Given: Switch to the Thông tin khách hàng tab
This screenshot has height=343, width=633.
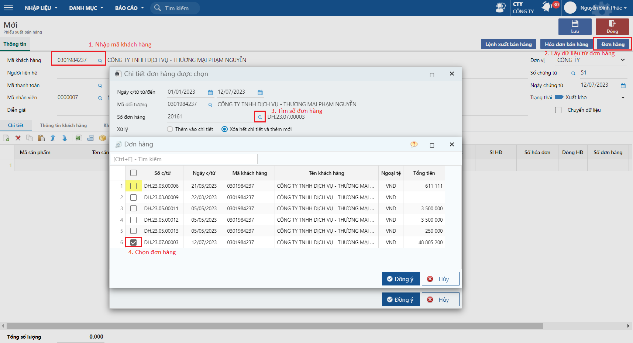Looking at the screenshot, I should tap(63, 125).
